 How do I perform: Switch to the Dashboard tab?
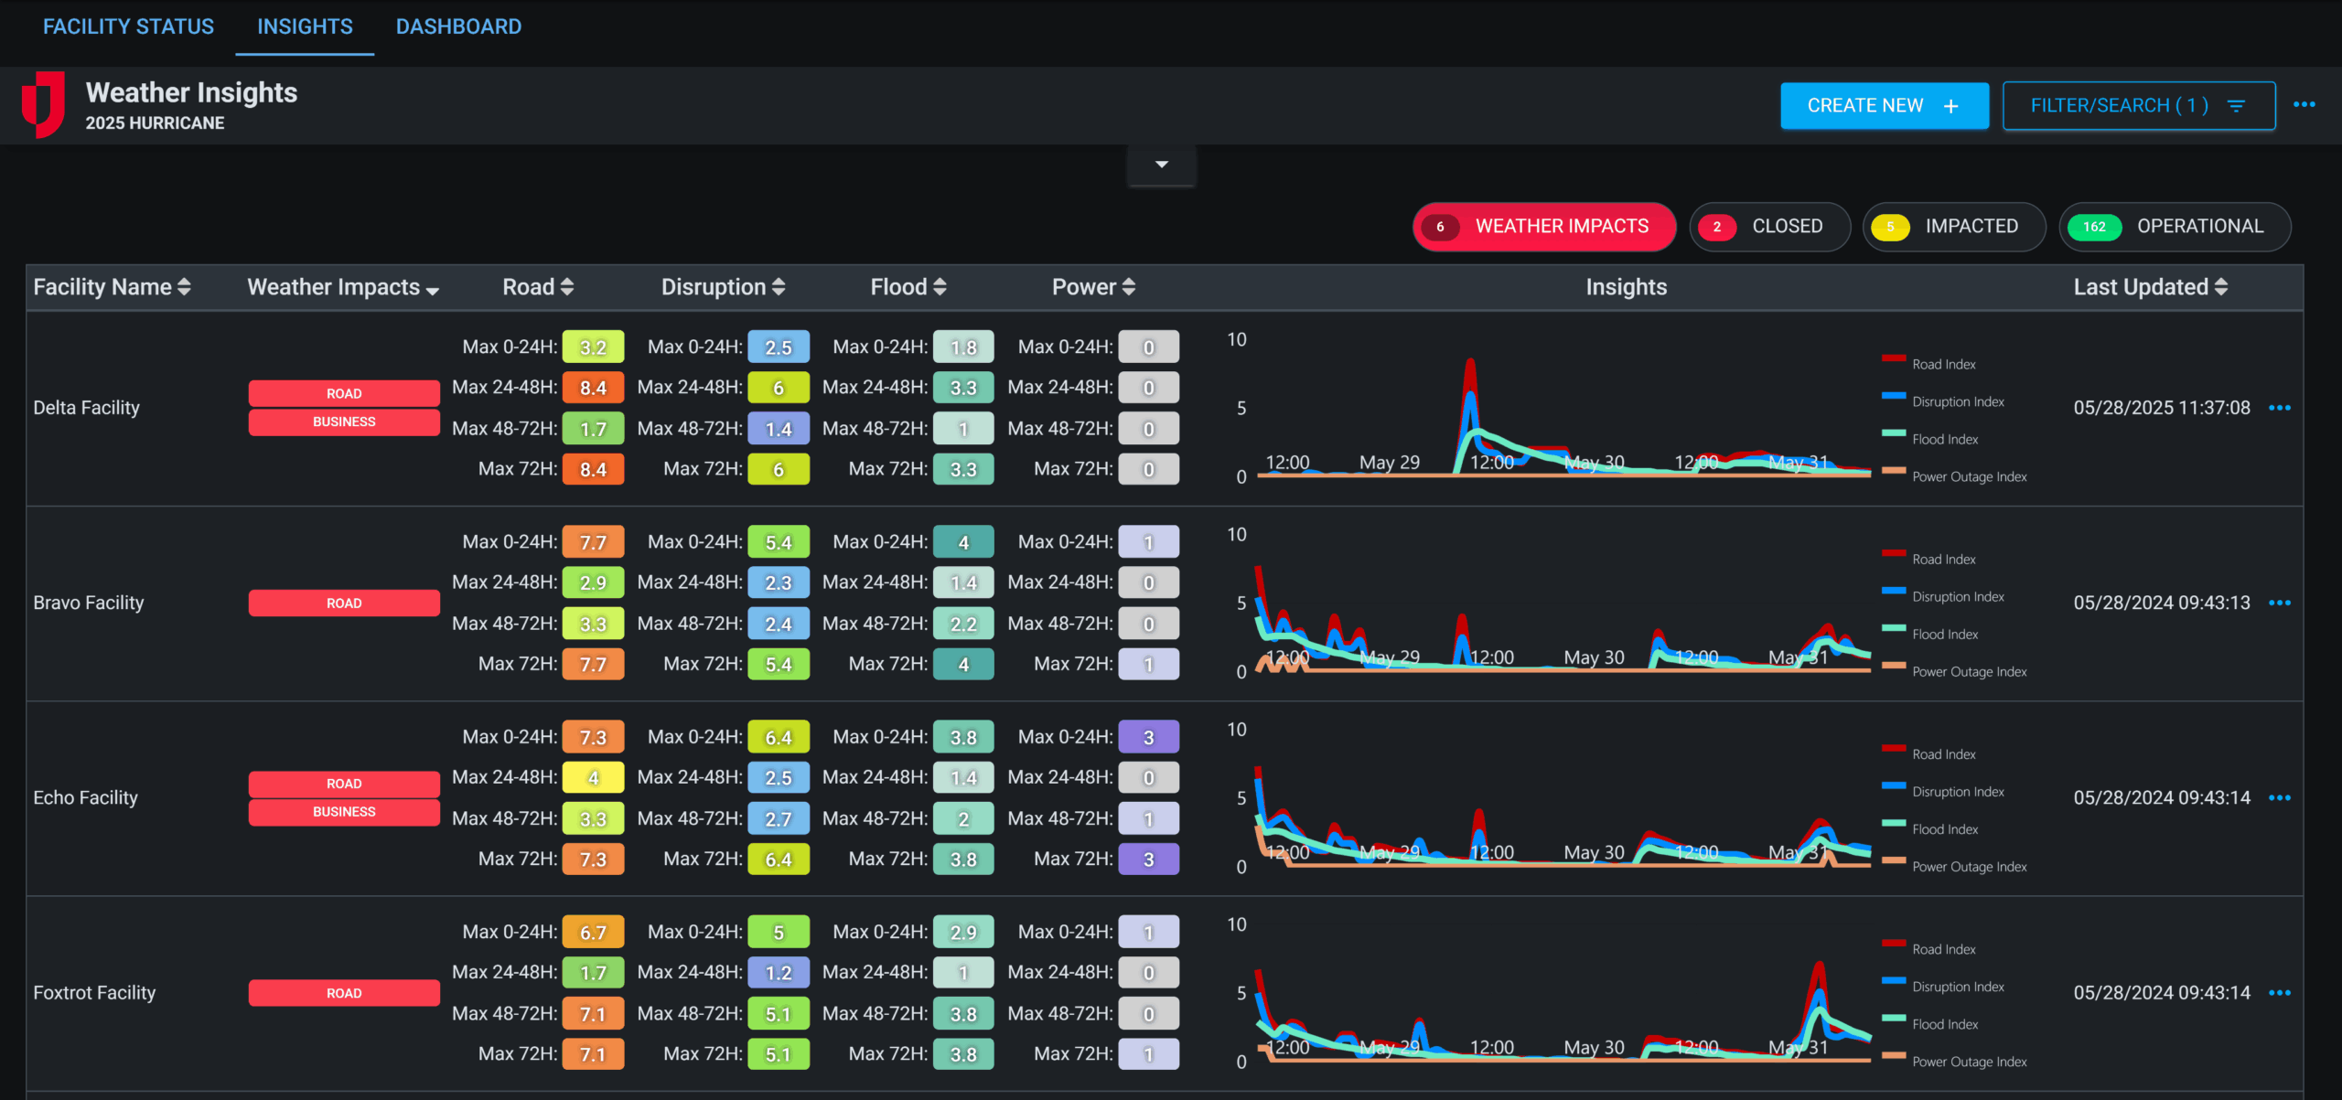(458, 27)
